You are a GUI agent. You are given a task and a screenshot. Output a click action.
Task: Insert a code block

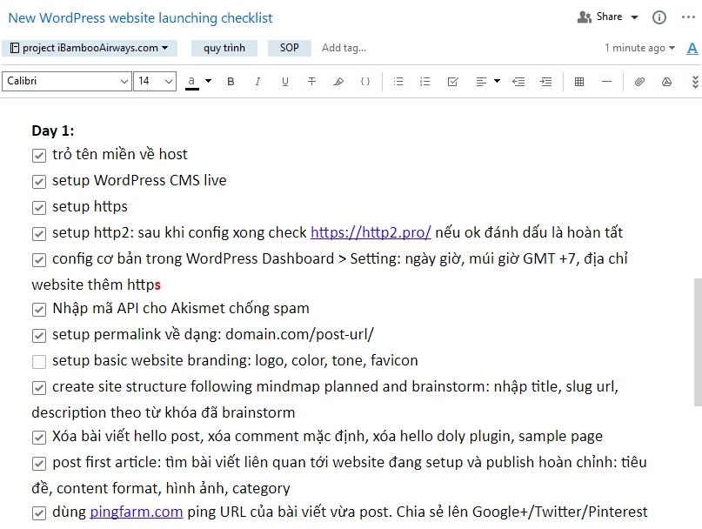pyautogui.click(x=365, y=82)
